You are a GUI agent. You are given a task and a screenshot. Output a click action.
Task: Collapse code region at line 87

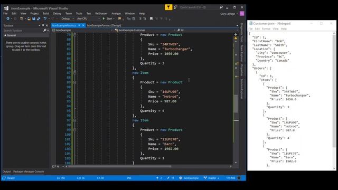[x=74, y=73]
